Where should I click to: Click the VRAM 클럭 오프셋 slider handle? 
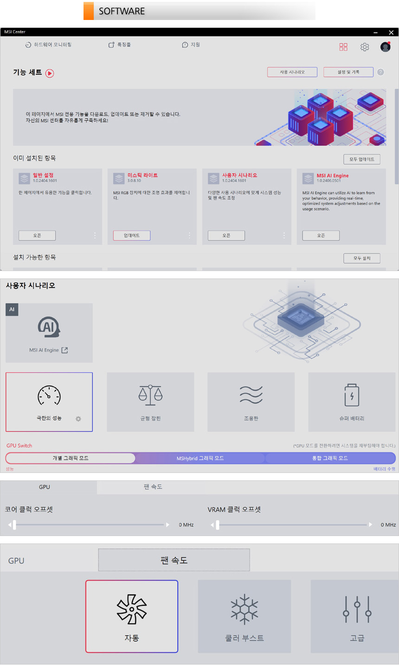(x=218, y=525)
